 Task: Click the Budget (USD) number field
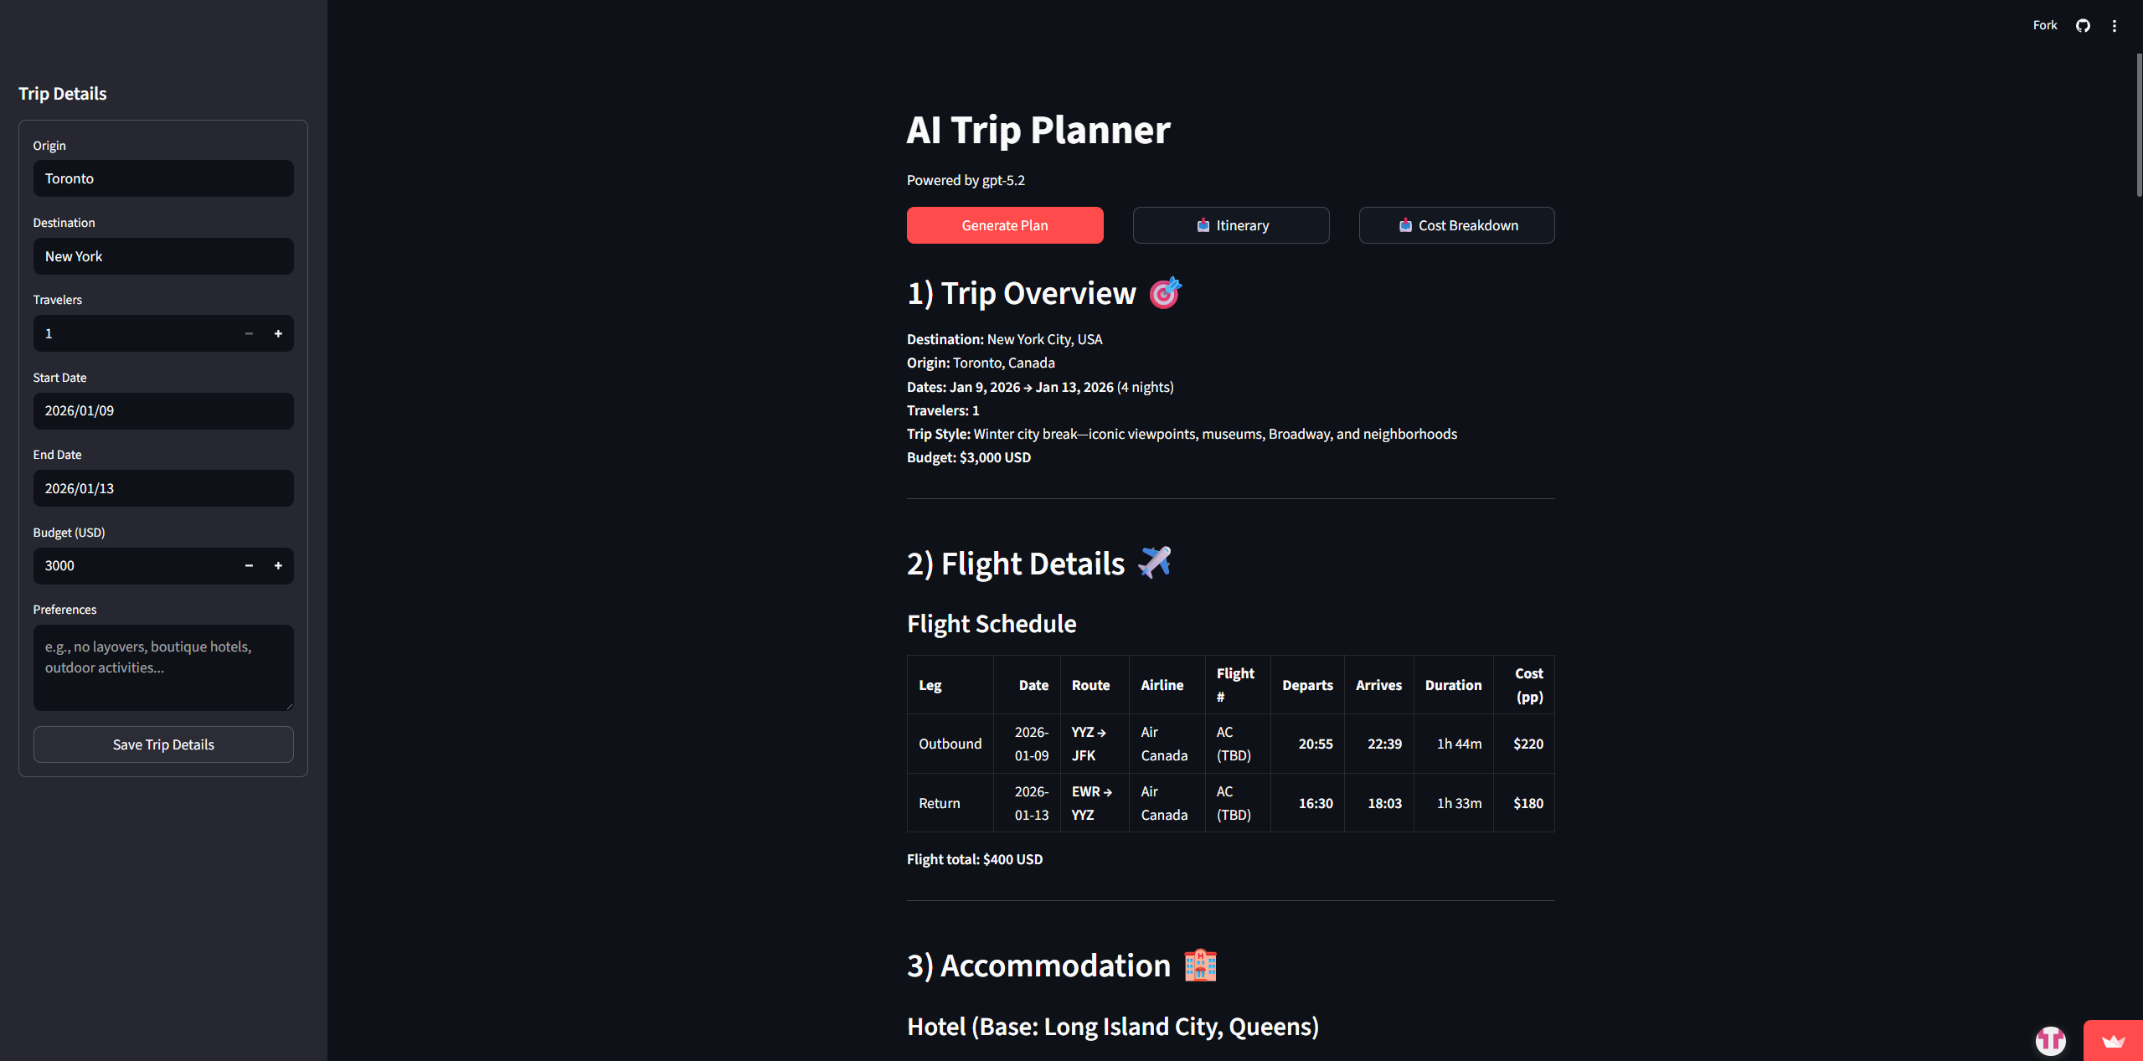[134, 566]
